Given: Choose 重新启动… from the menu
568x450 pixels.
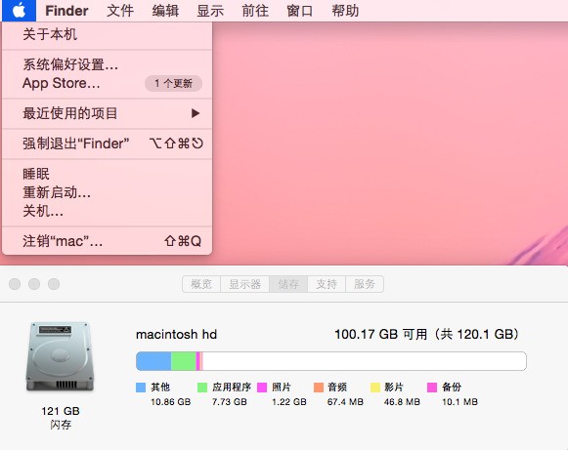Looking at the screenshot, I should [x=107, y=192].
